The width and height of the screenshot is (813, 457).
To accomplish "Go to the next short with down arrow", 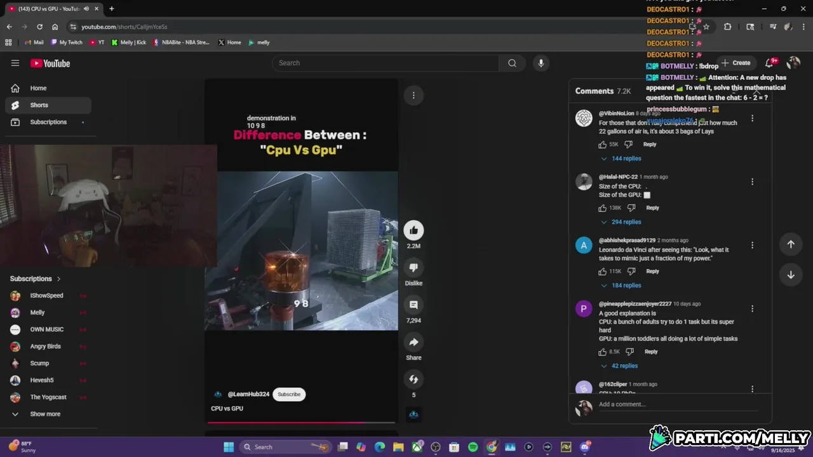I will tap(791, 275).
